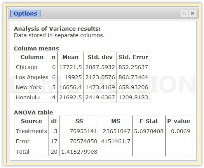Click the Los Angeles column name
Viewport: 204px width, 168px height.
pyautogui.click(x=32, y=77)
